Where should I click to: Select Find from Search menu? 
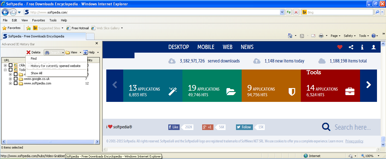pos(56,59)
